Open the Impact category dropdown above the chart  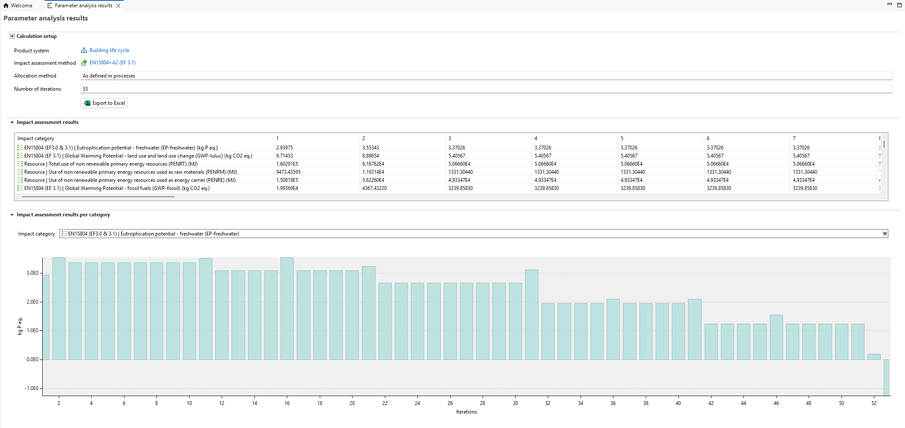[x=885, y=234]
